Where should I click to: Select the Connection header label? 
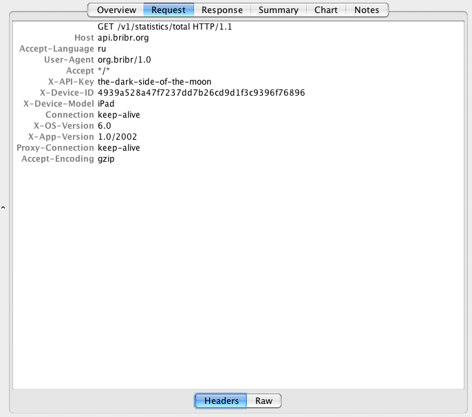pos(69,115)
